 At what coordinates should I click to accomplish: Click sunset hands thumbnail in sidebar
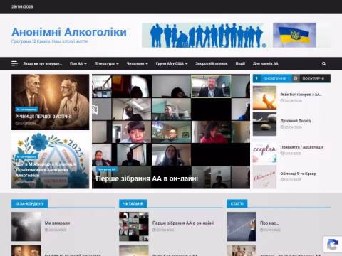(264, 97)
